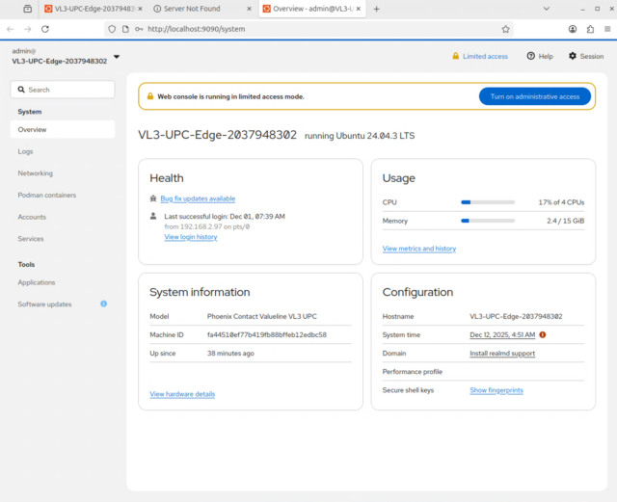Click the Limited access lock indicator
617x502 pixels.
pos(479,56)
